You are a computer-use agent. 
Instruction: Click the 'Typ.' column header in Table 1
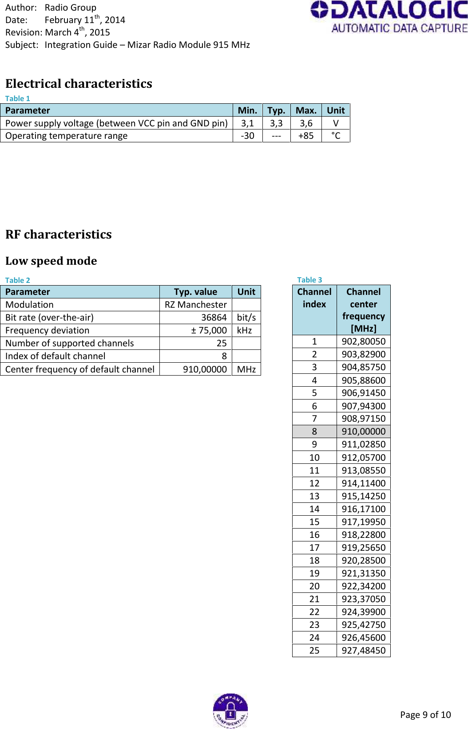276,110
